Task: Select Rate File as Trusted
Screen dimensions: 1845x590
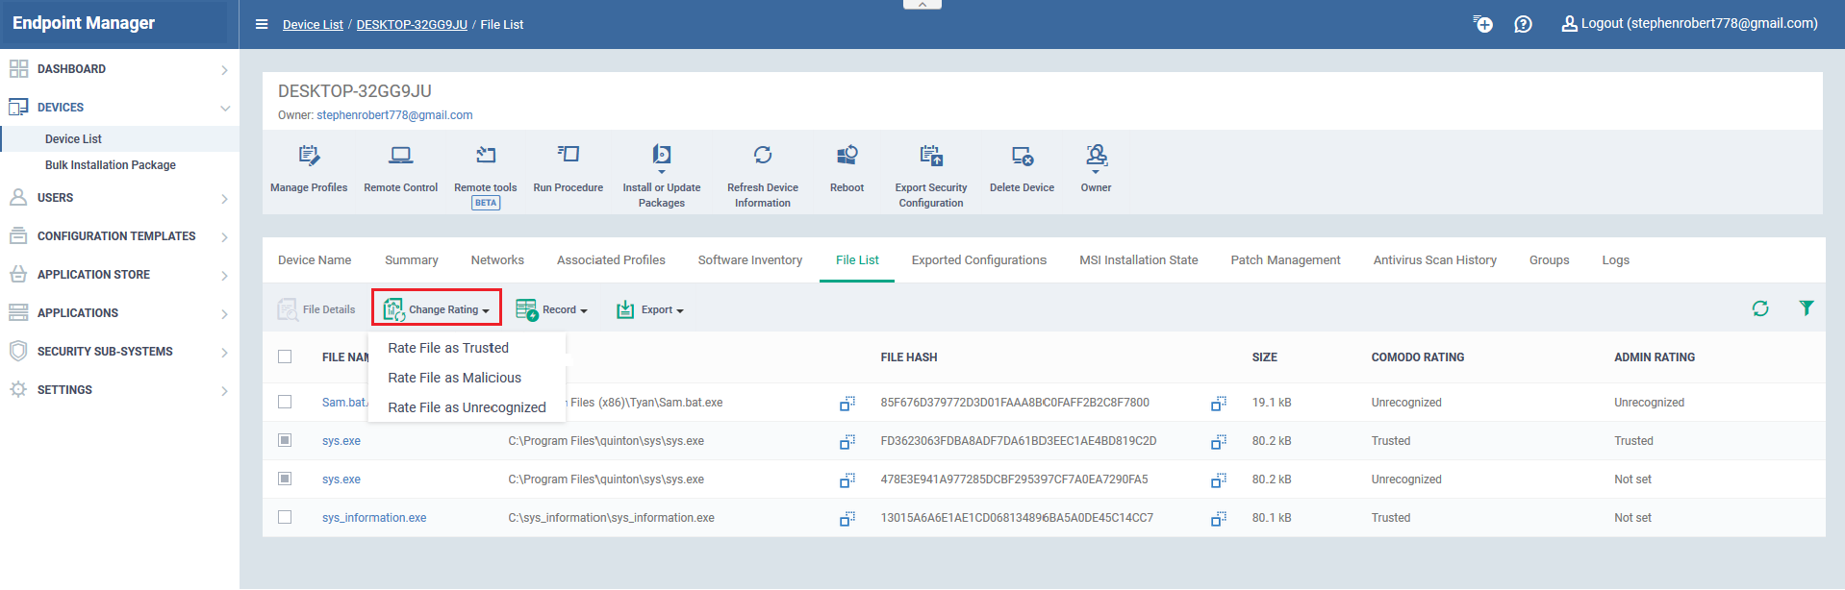Action: coord(448,348)
